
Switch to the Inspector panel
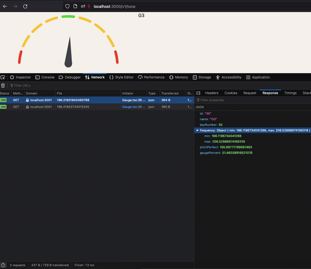(x=20, y=77)
